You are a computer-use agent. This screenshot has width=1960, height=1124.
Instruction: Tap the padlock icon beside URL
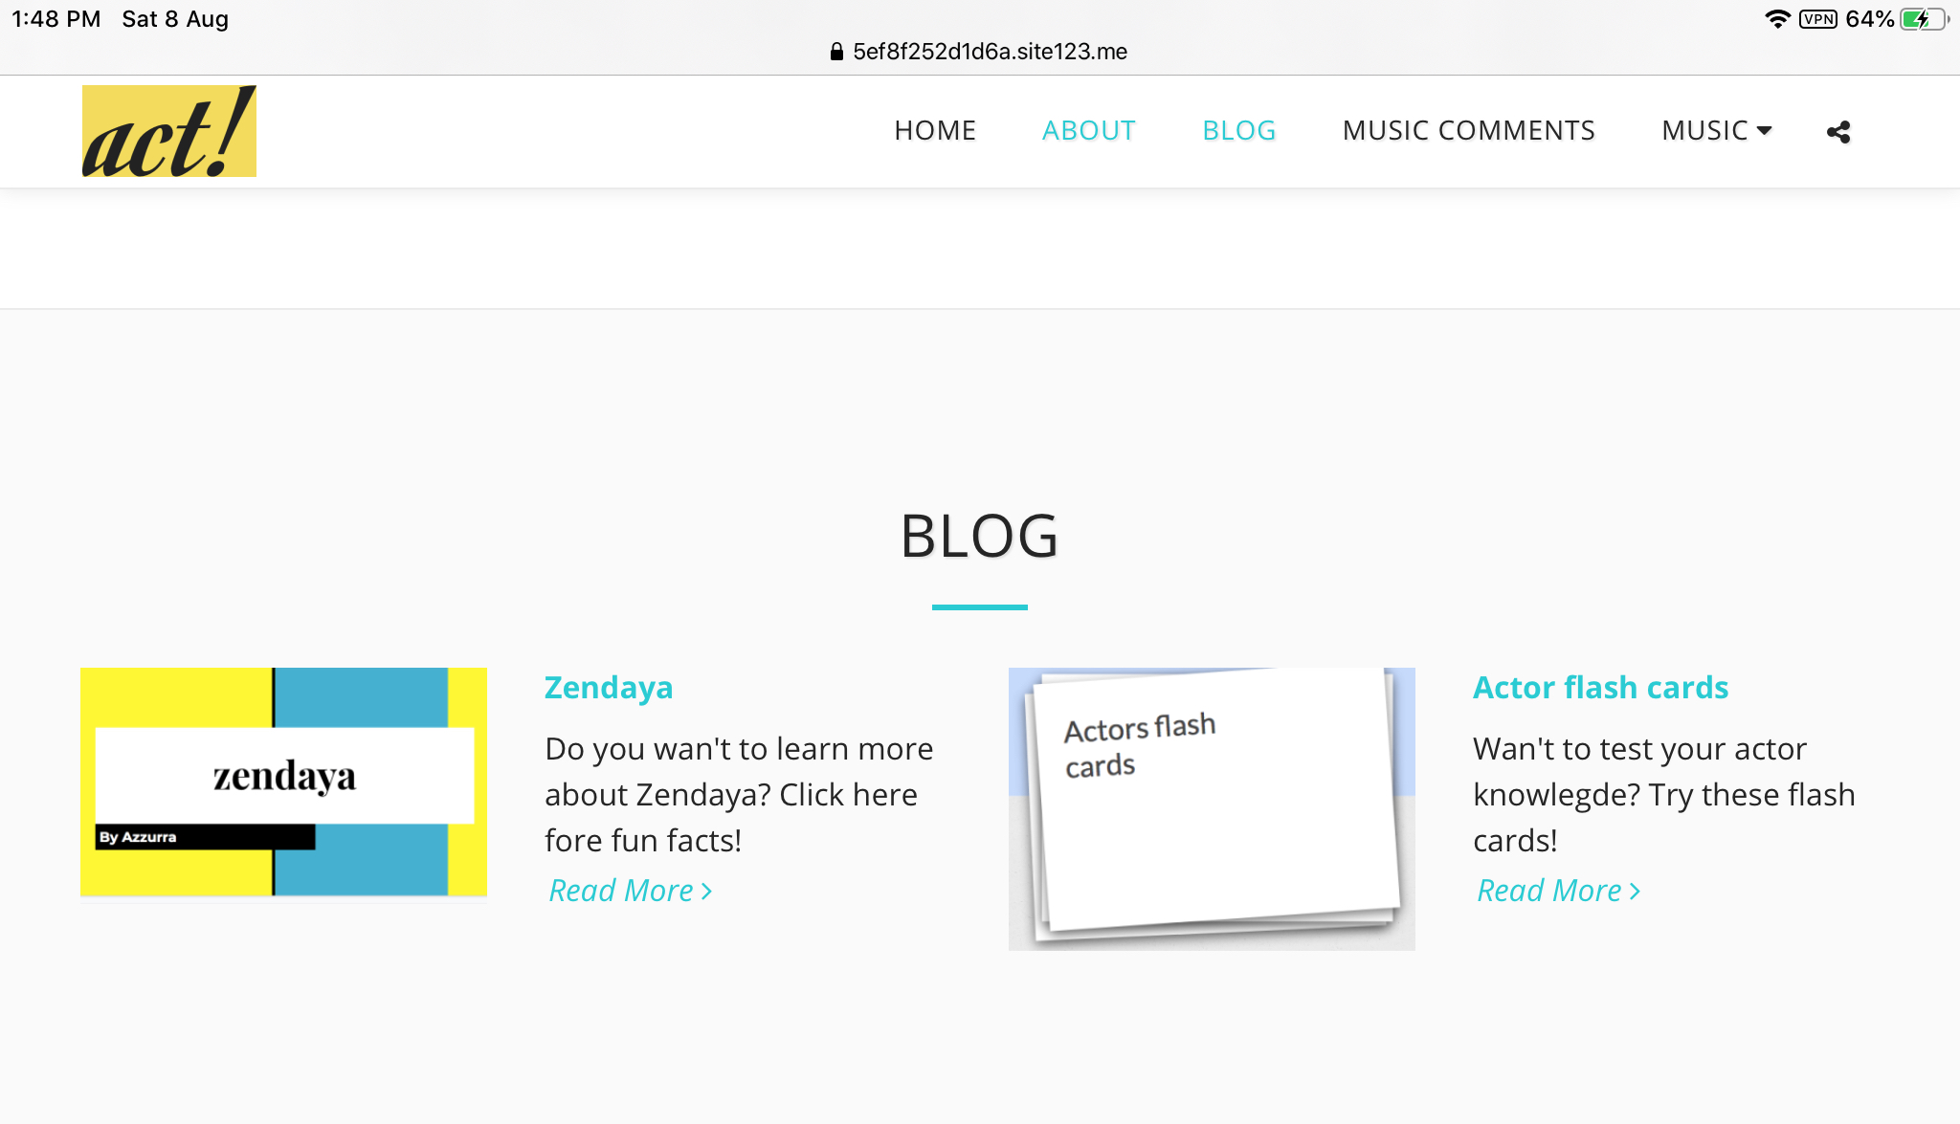pyautogui.click(x=836, y=52)
